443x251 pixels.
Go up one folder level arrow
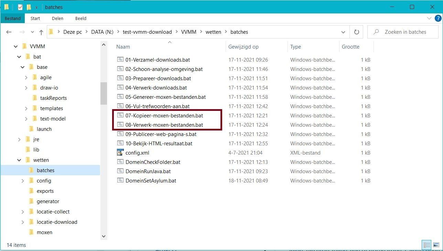[x=41, y=32]
